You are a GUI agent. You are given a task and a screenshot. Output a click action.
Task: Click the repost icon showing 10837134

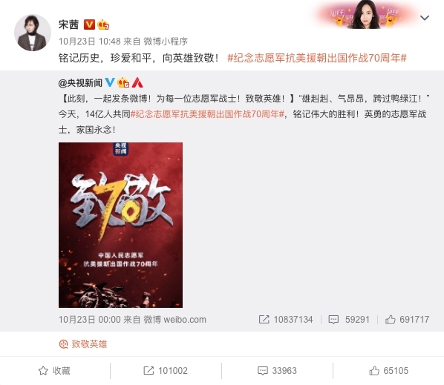click(x=264, y=320)
